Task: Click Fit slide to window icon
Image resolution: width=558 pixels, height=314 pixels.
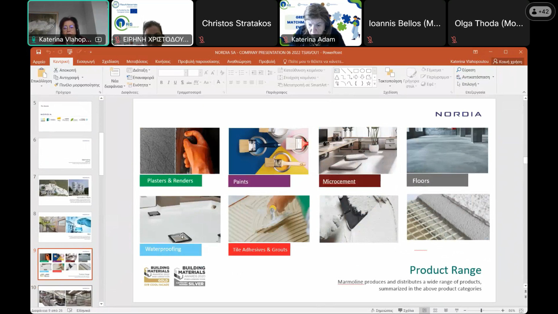Action: tap(521, 310)
